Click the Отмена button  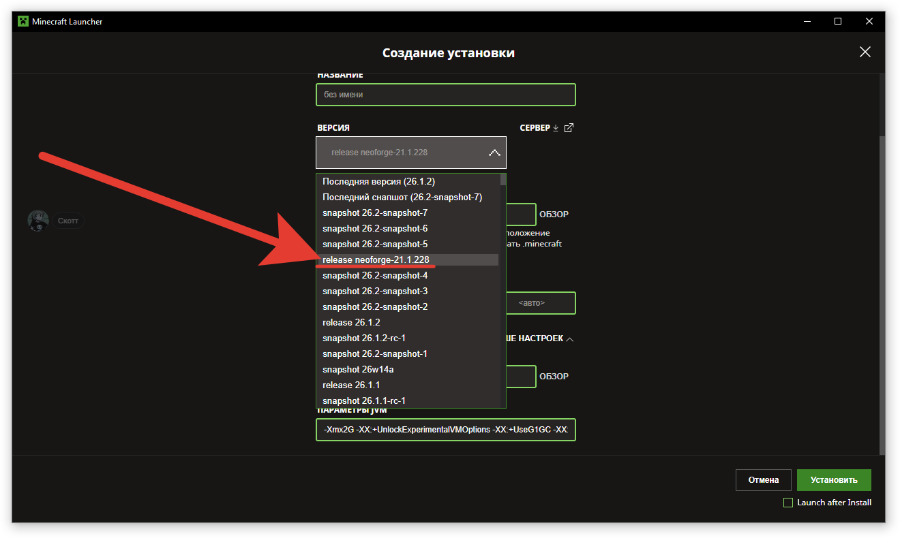[763, 480]
